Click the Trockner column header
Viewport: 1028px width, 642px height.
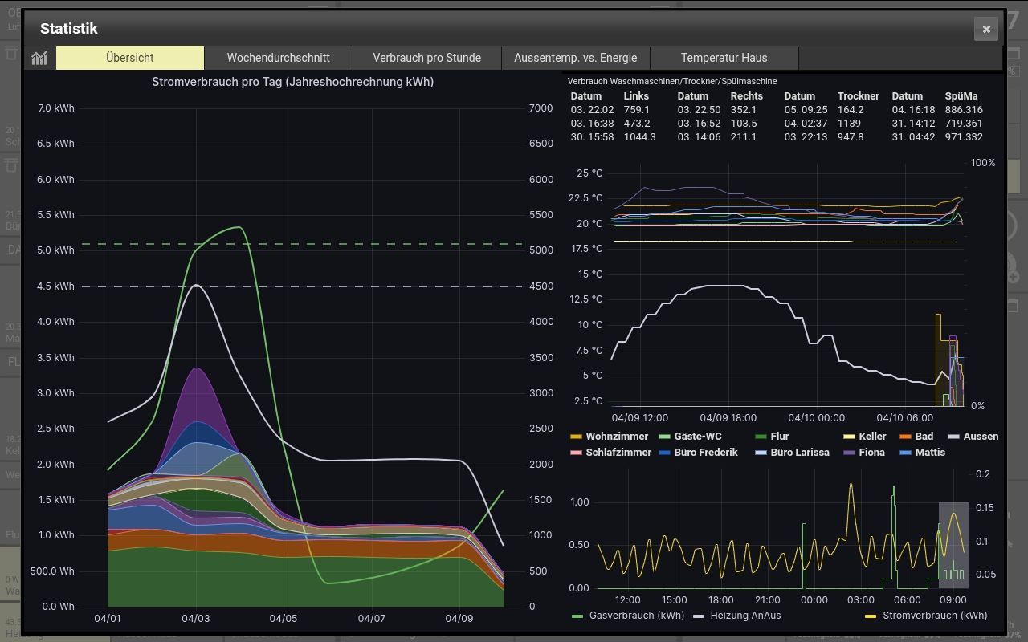click(859, 96)
